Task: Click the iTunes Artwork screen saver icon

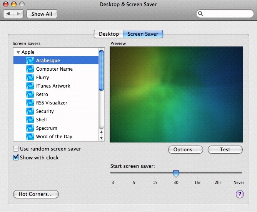Action: pos(30,86)
